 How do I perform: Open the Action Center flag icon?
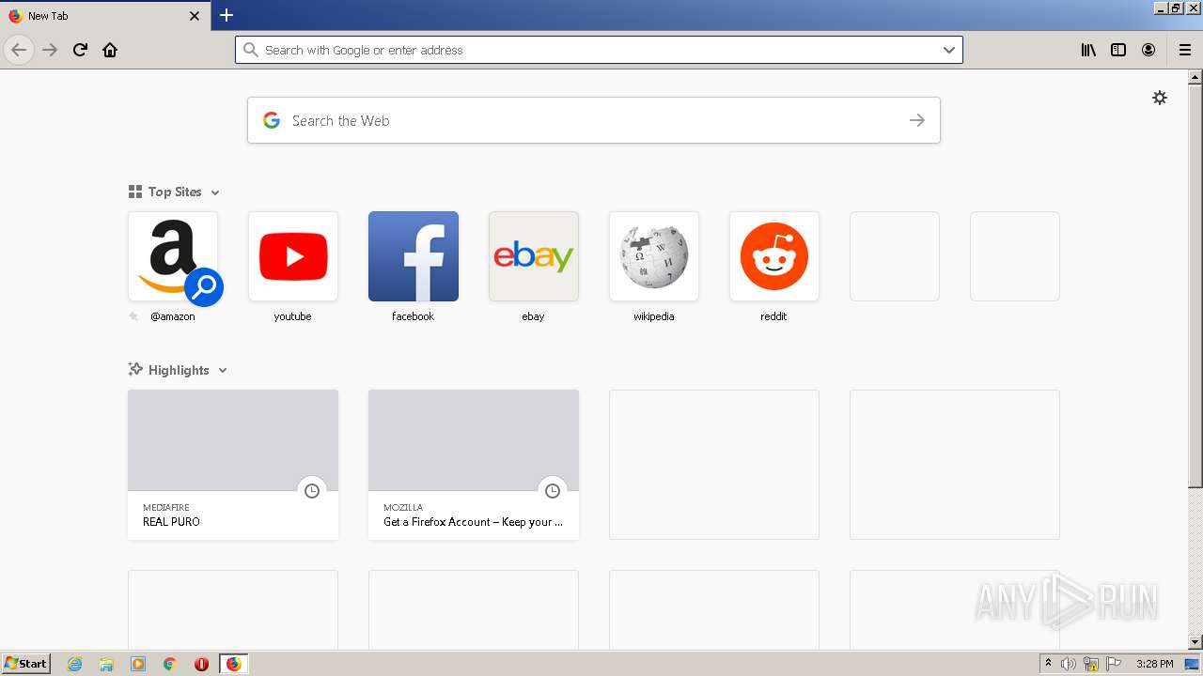(1114, 664)
